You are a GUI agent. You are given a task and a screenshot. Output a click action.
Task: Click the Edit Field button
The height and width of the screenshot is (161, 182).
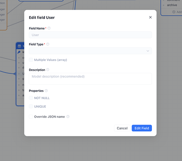142,128
